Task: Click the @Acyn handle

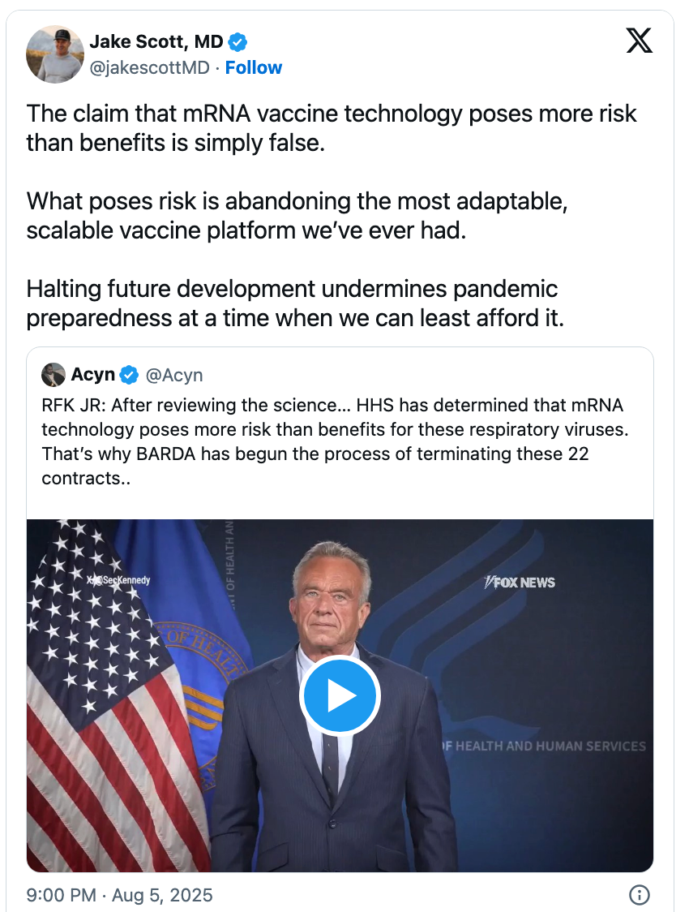Action: (x=173, y=374)
